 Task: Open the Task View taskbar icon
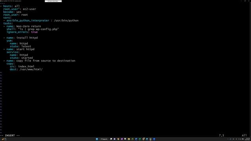coord(111,139)
